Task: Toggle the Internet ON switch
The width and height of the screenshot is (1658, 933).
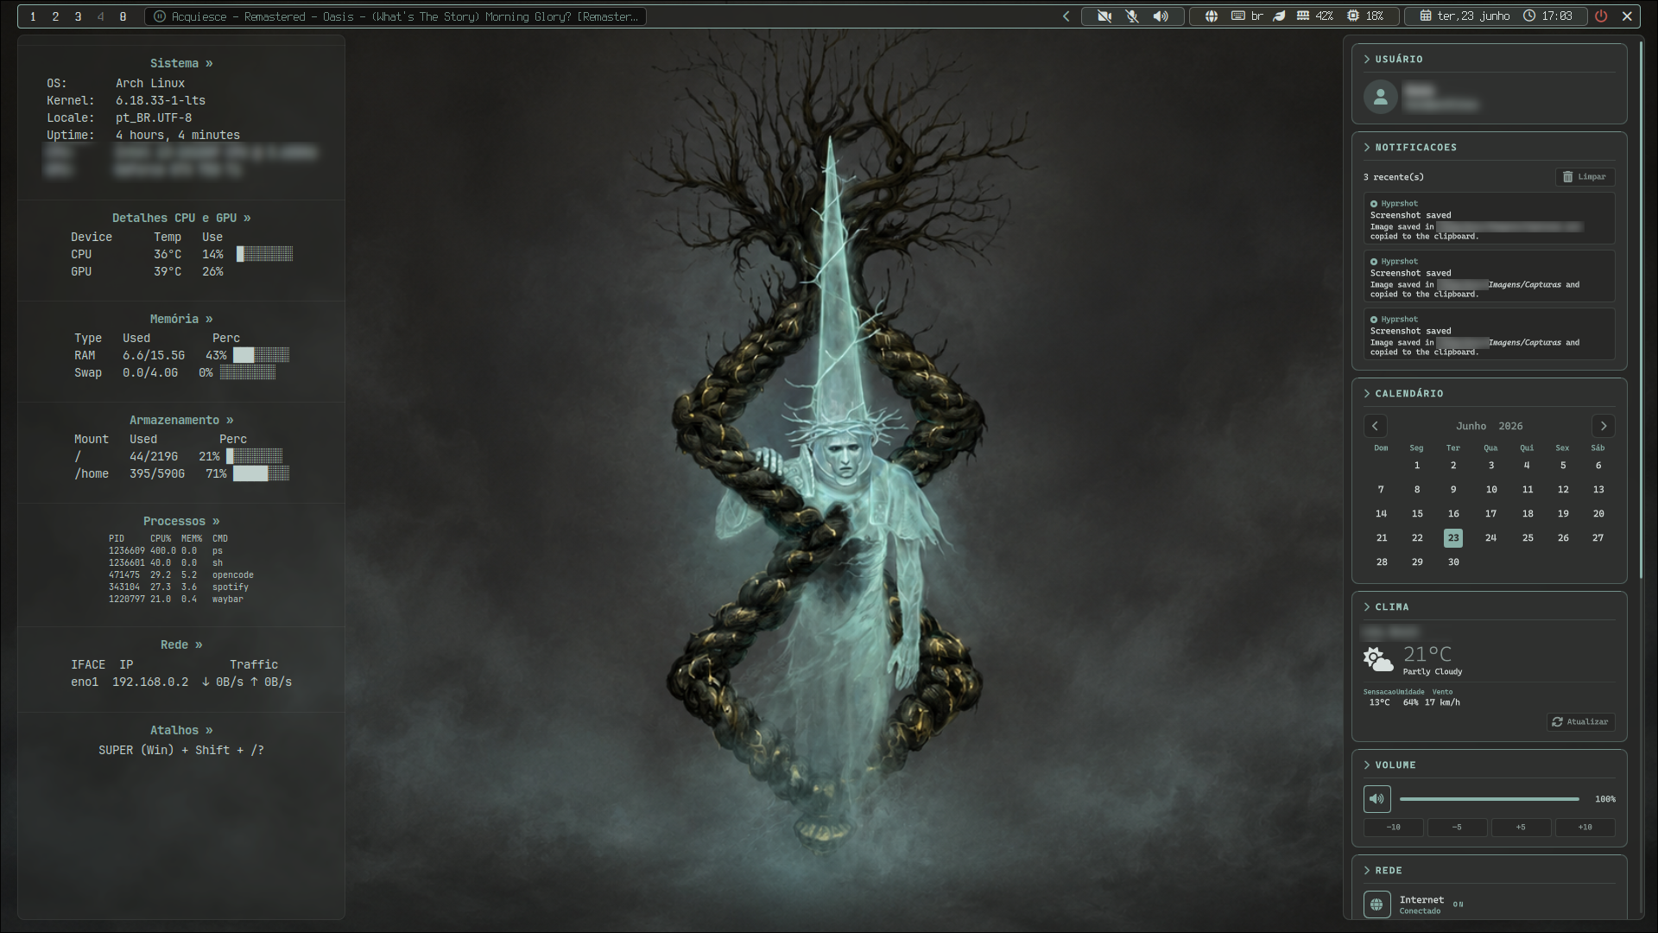Action: 1459,905
